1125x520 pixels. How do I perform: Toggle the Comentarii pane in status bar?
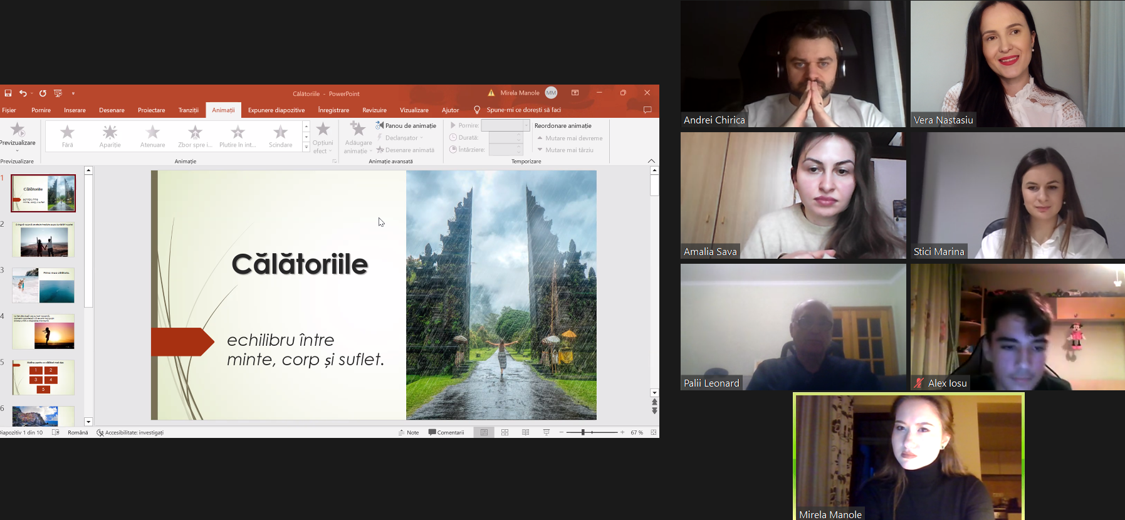pos(446,432)
